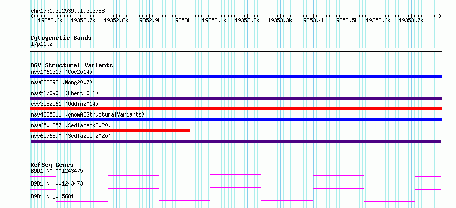Select the 17p11.2 band label
This screenshot has height=208, width=456.
[x=42, y=44]
